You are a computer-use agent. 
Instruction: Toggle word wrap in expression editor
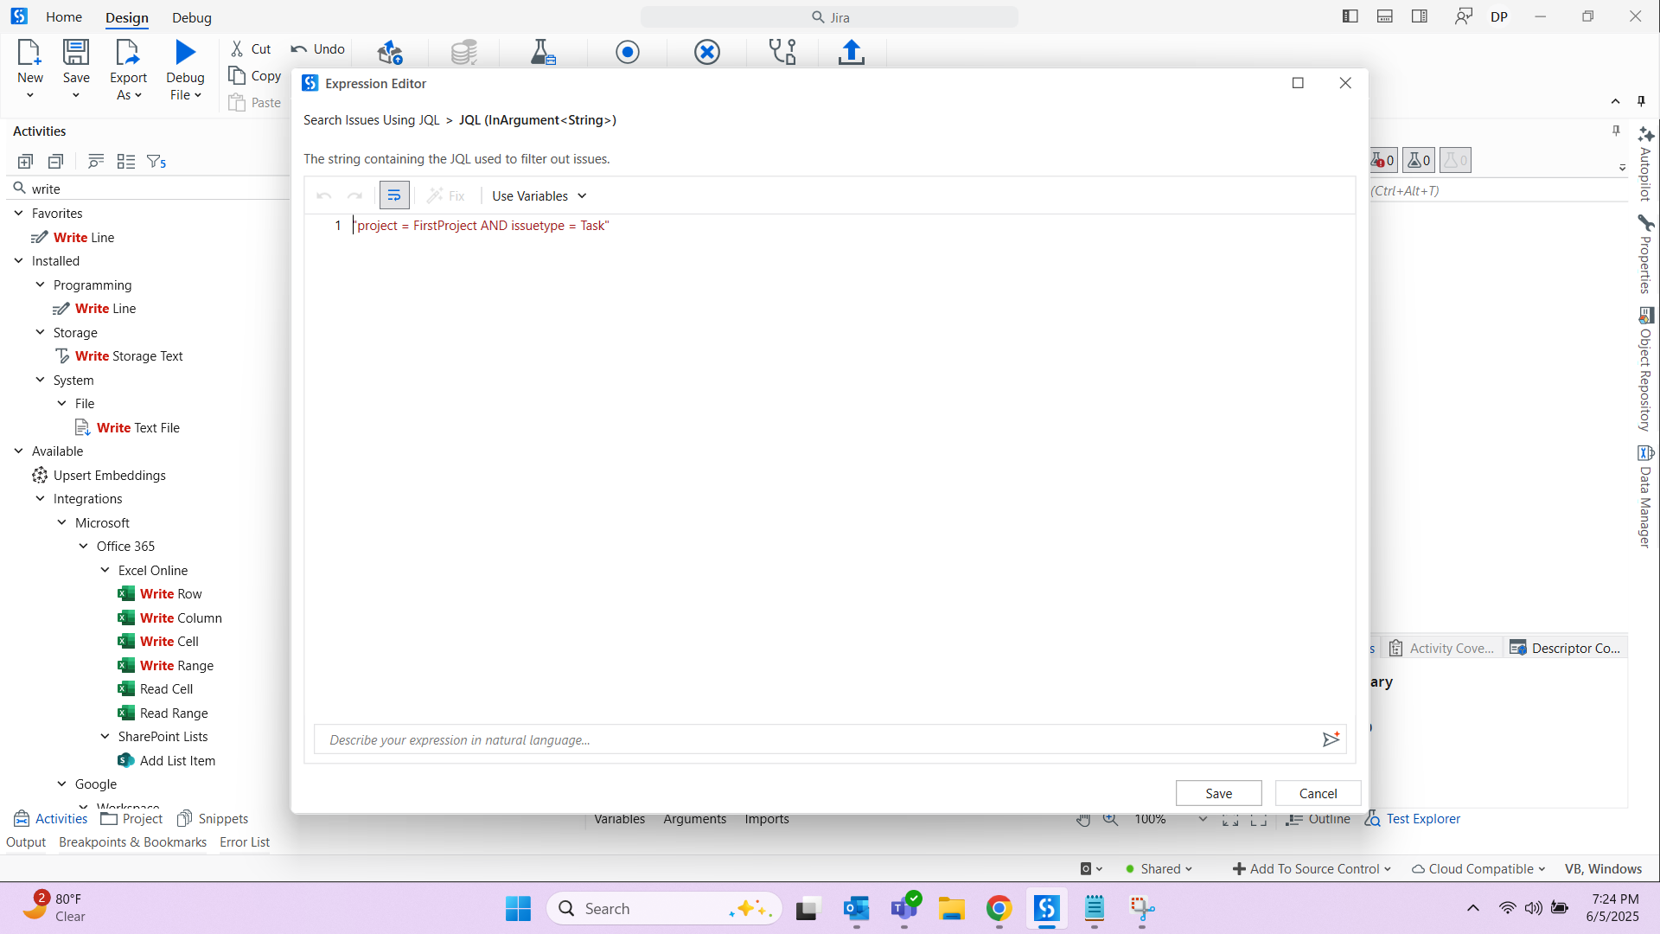[394, 195]
